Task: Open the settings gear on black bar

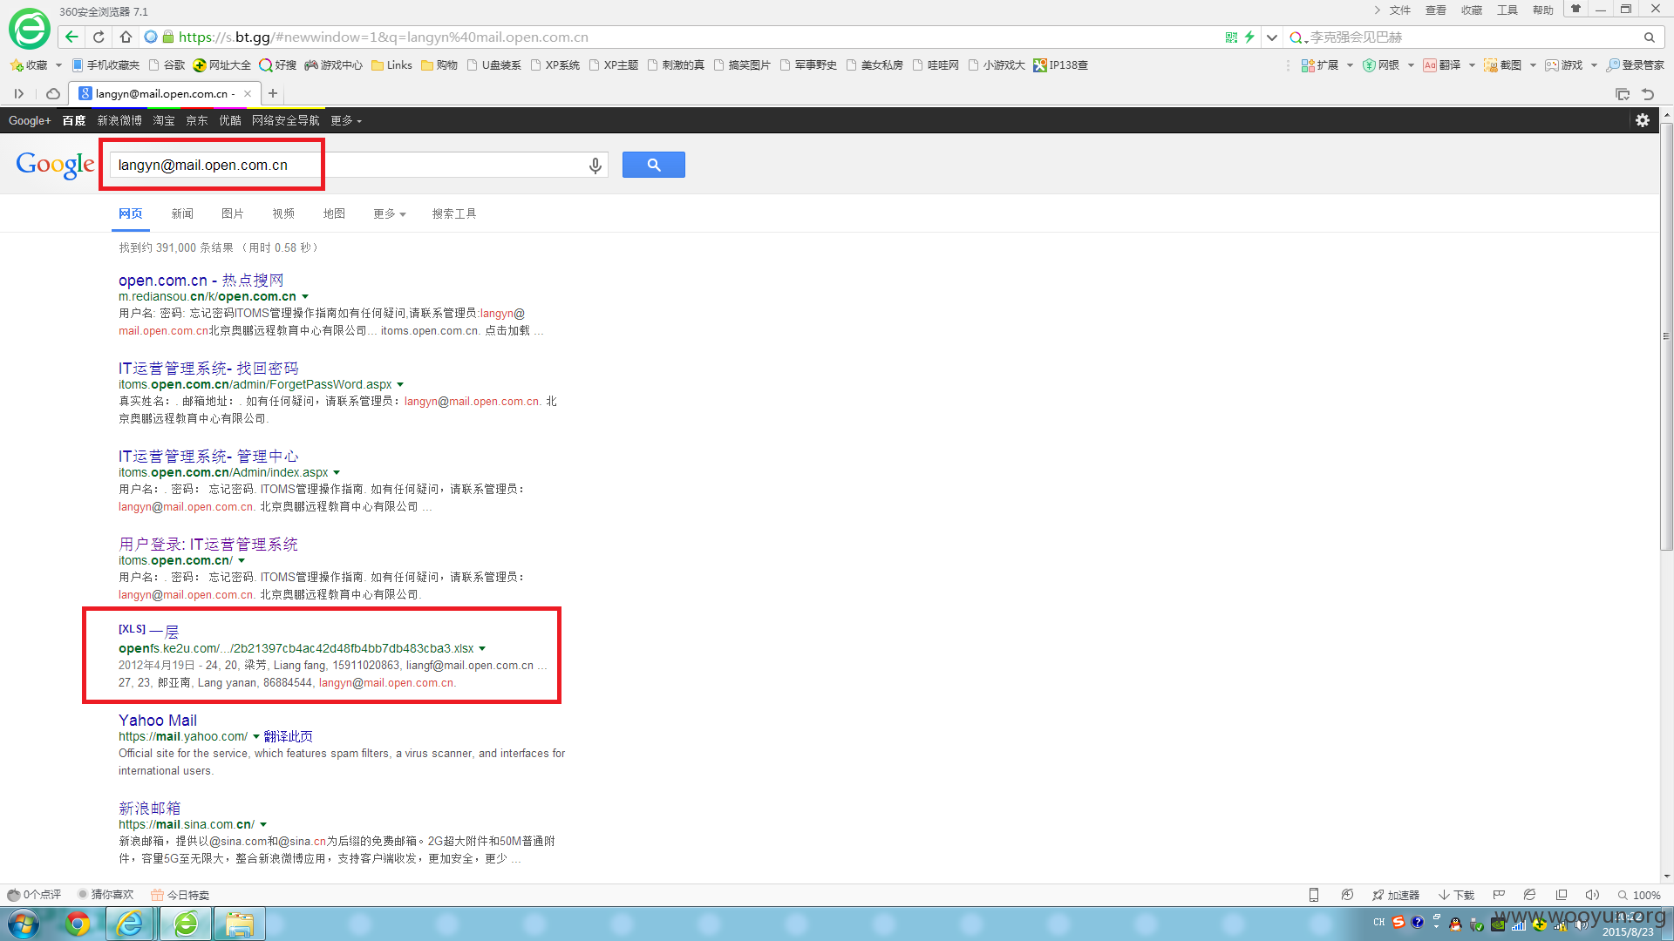Action: [1643, 120]
